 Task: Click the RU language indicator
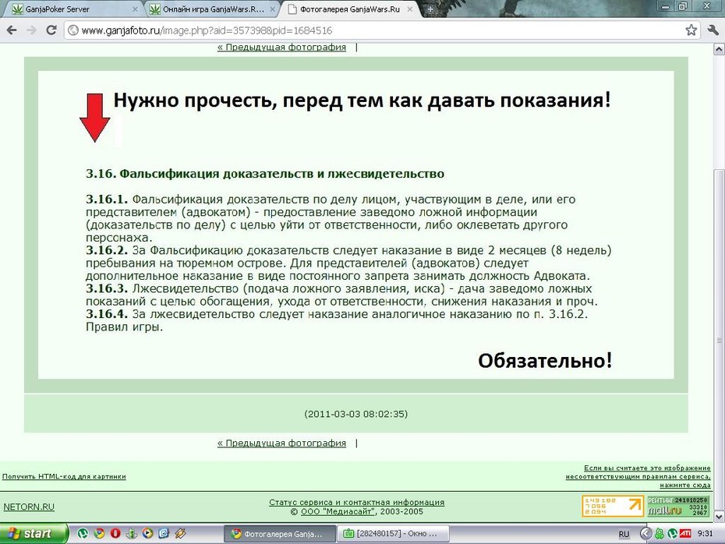[624, 535]
